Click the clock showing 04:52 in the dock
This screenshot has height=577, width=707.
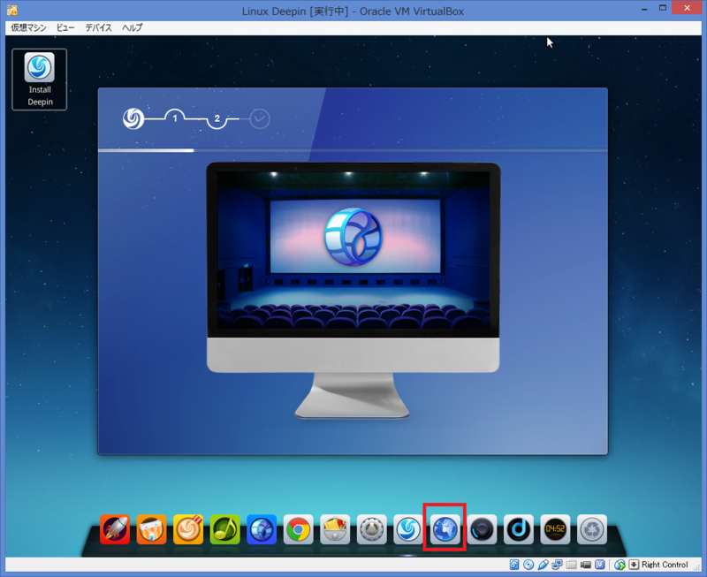point(557,529)
